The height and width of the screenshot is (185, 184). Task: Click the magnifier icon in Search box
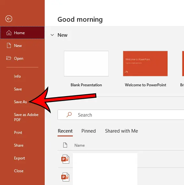[x=69, y=115]
